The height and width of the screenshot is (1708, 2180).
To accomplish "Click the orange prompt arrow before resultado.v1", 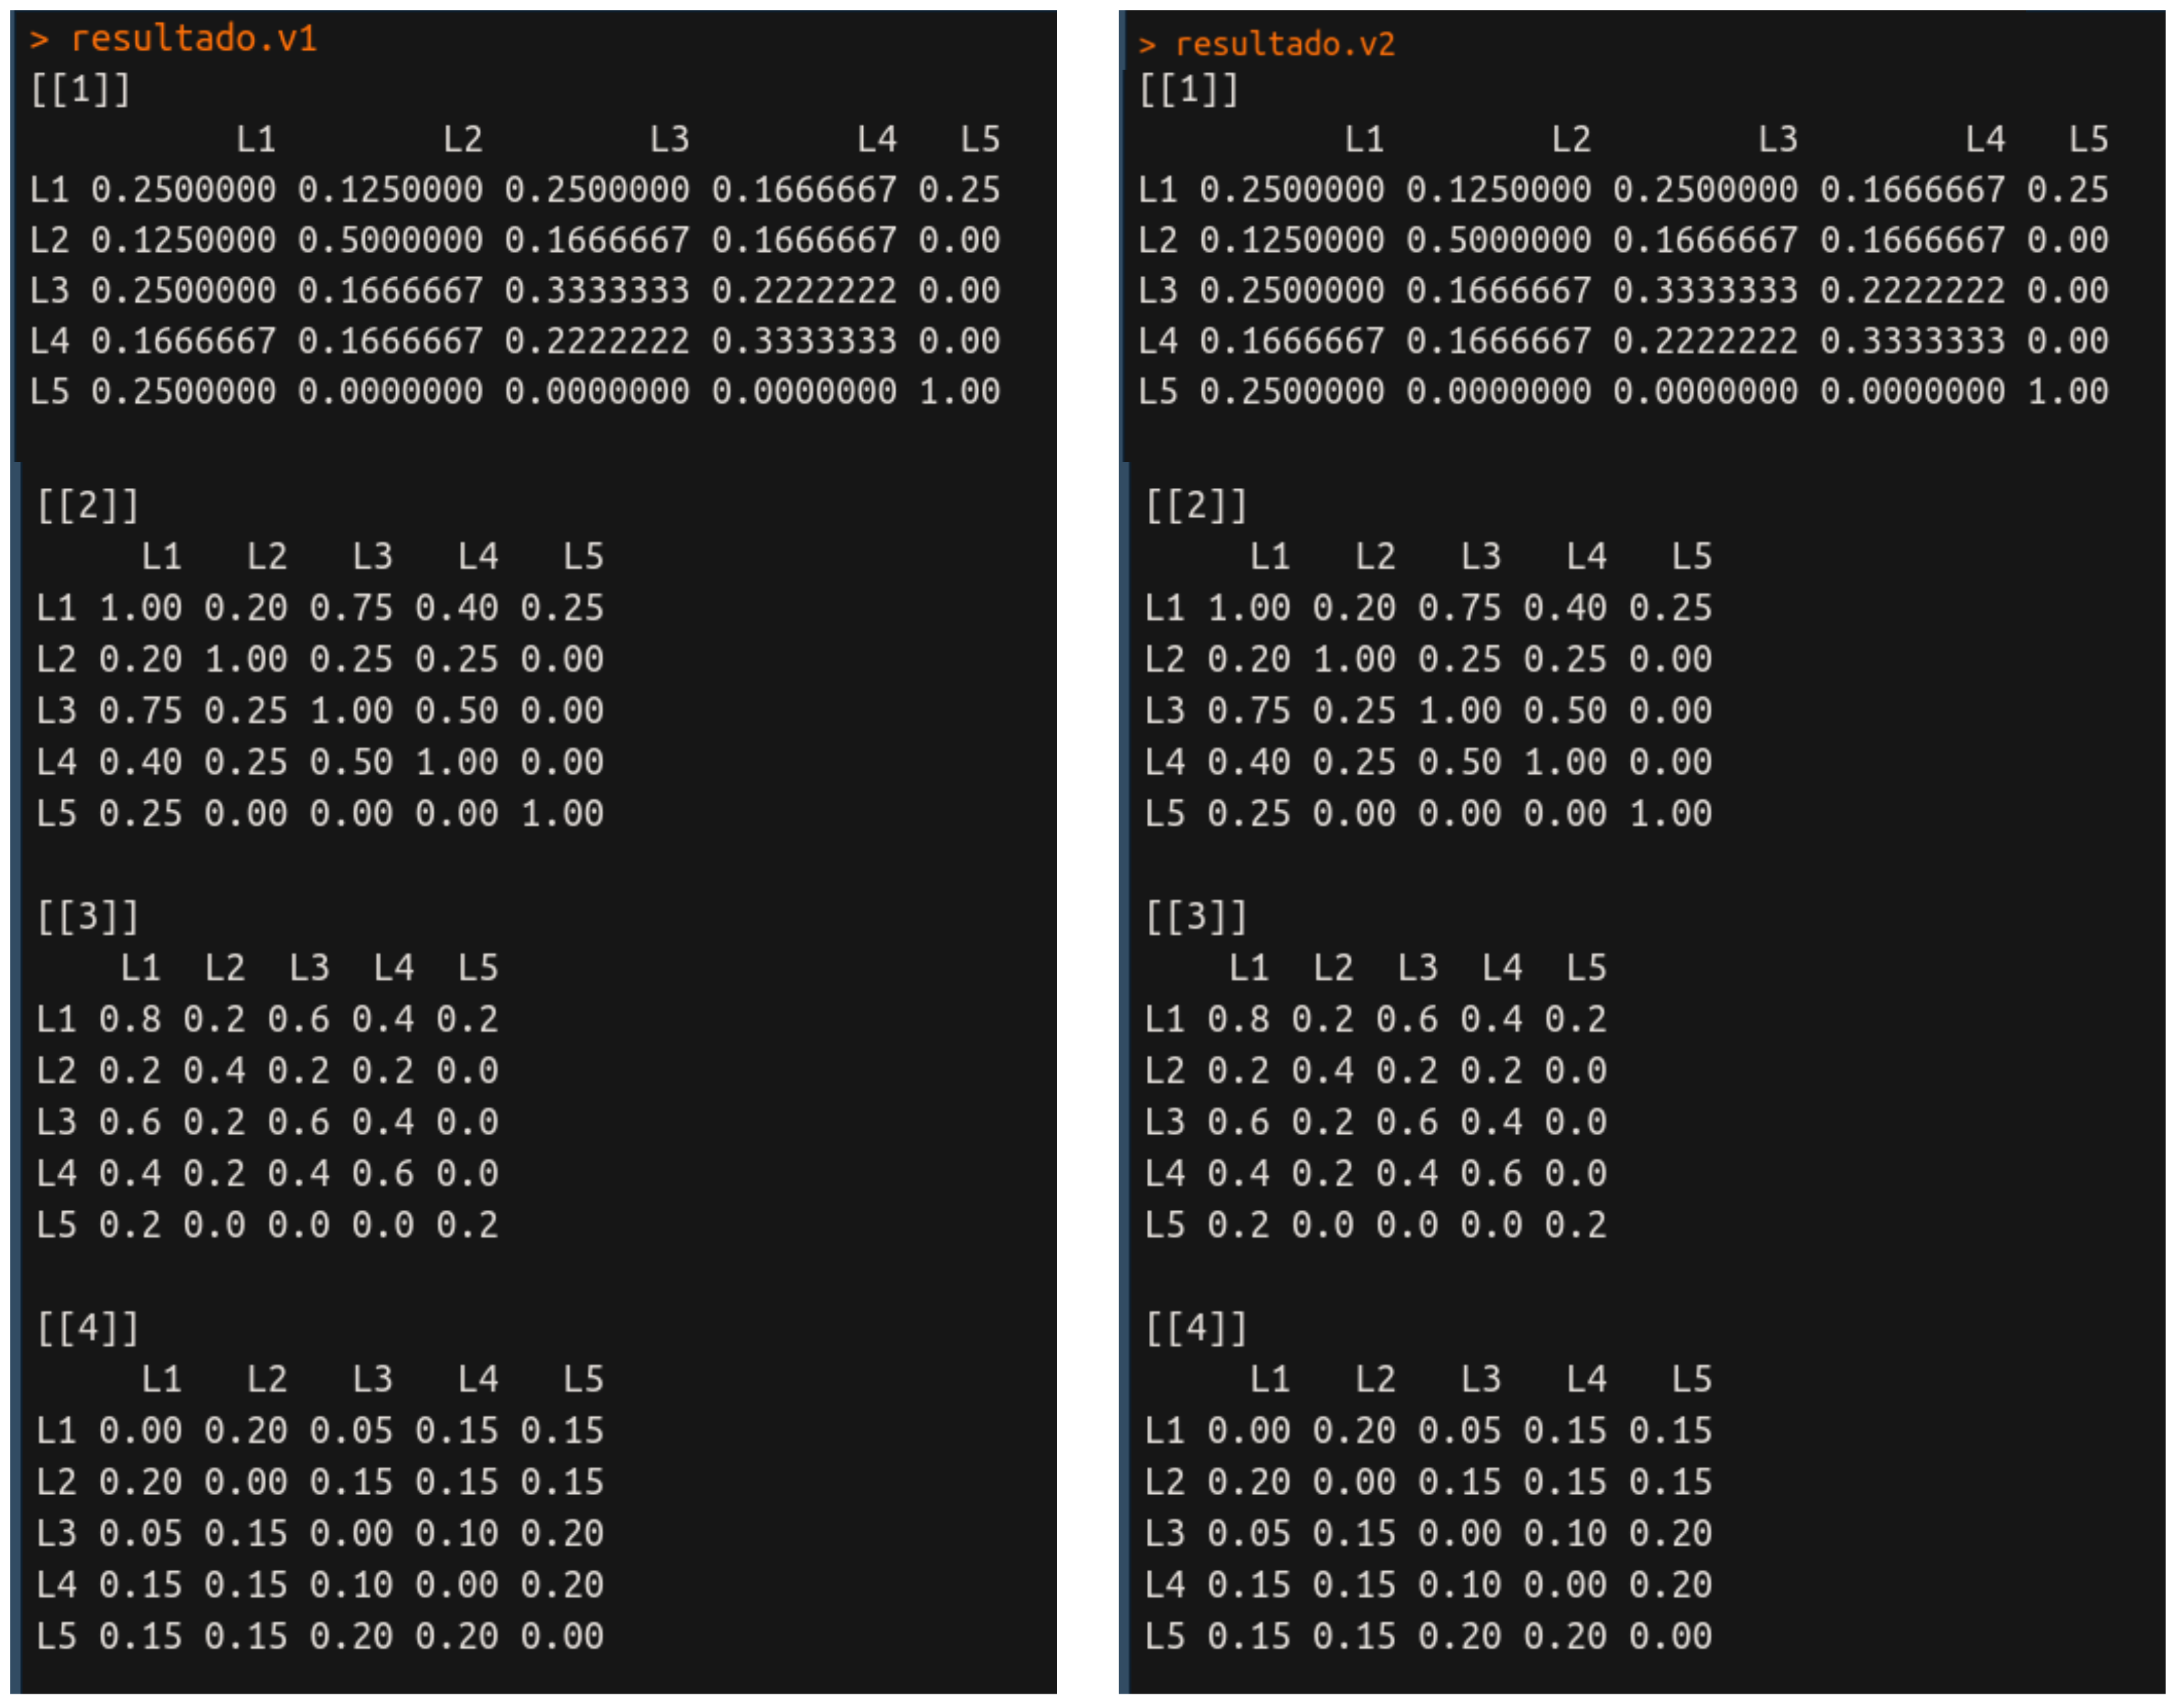I will [x=39, y=40].
